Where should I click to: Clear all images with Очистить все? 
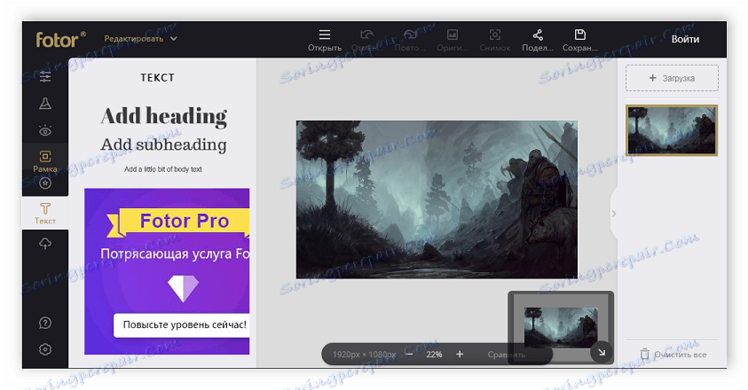[x=673, y=355]
